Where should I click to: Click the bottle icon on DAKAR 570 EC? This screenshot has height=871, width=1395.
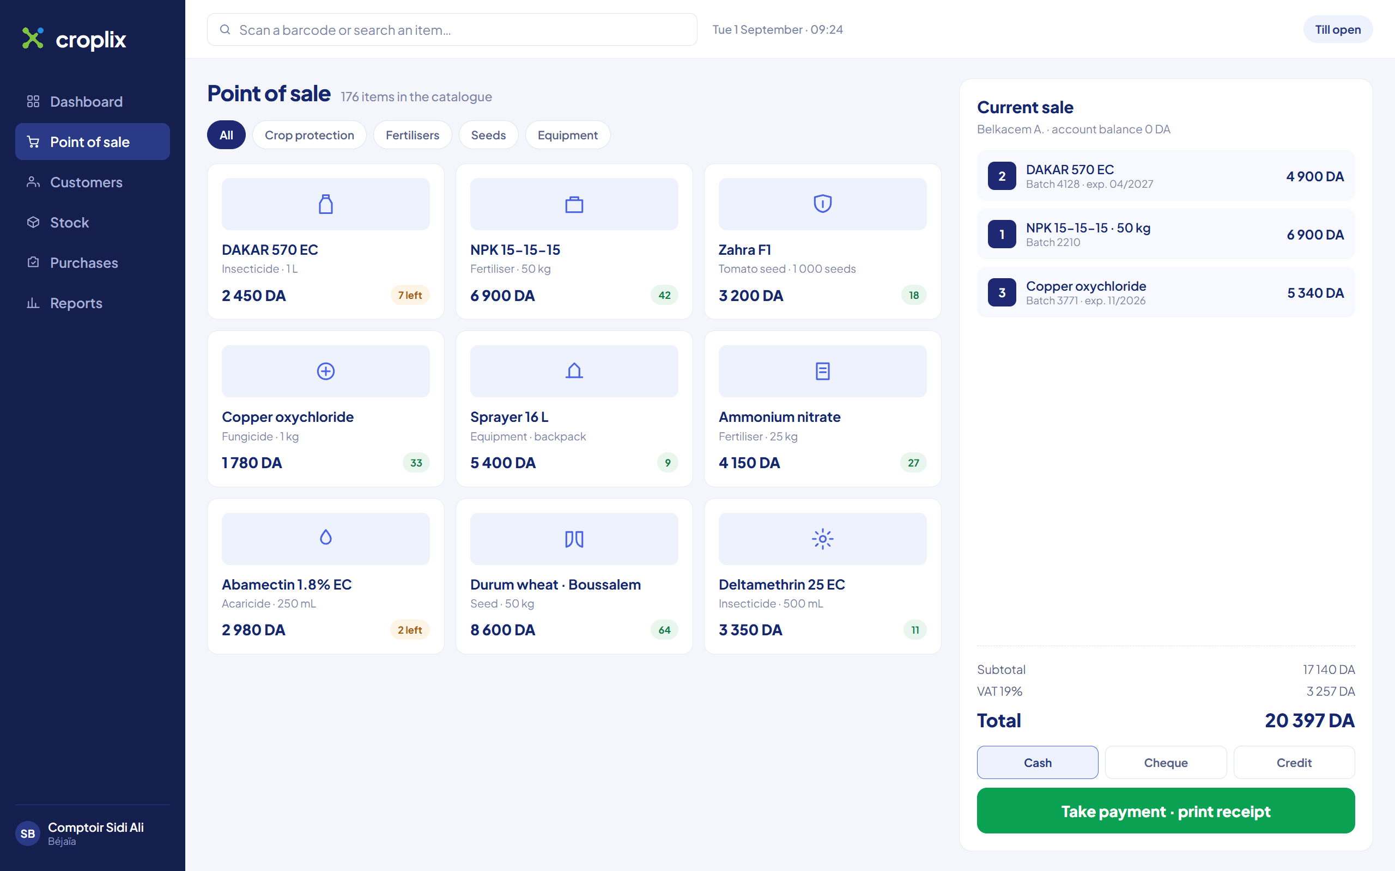[x=326, y=204]
